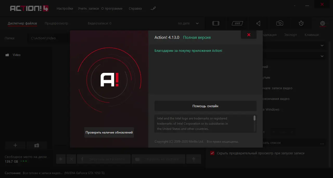
Task: Add a new folder with plus button
Action: 15,145
